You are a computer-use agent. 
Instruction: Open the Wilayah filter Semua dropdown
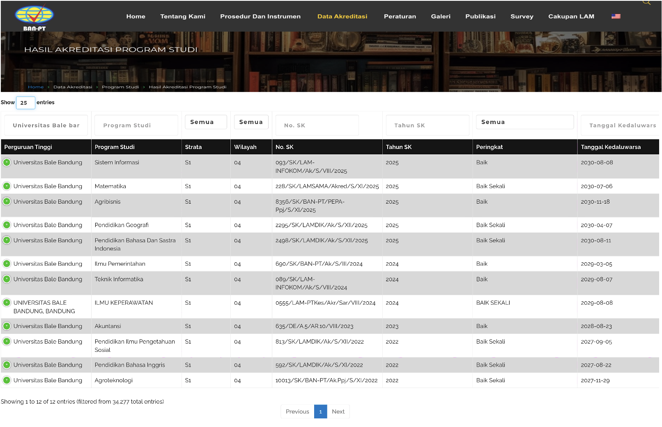point(251,122)
